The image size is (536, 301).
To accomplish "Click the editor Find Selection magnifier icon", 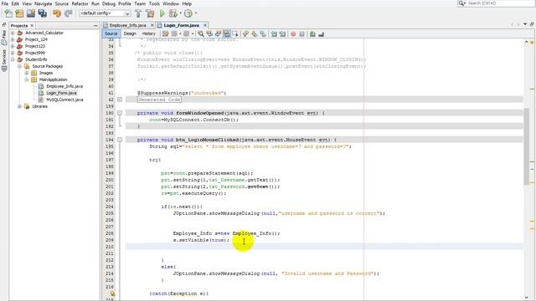I will 201,33.
